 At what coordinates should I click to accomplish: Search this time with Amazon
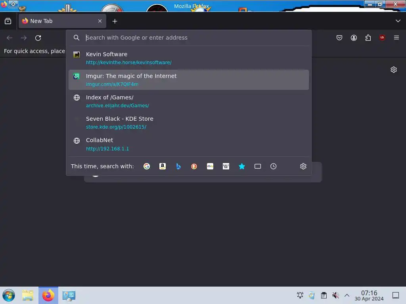(x=162, y=166)
